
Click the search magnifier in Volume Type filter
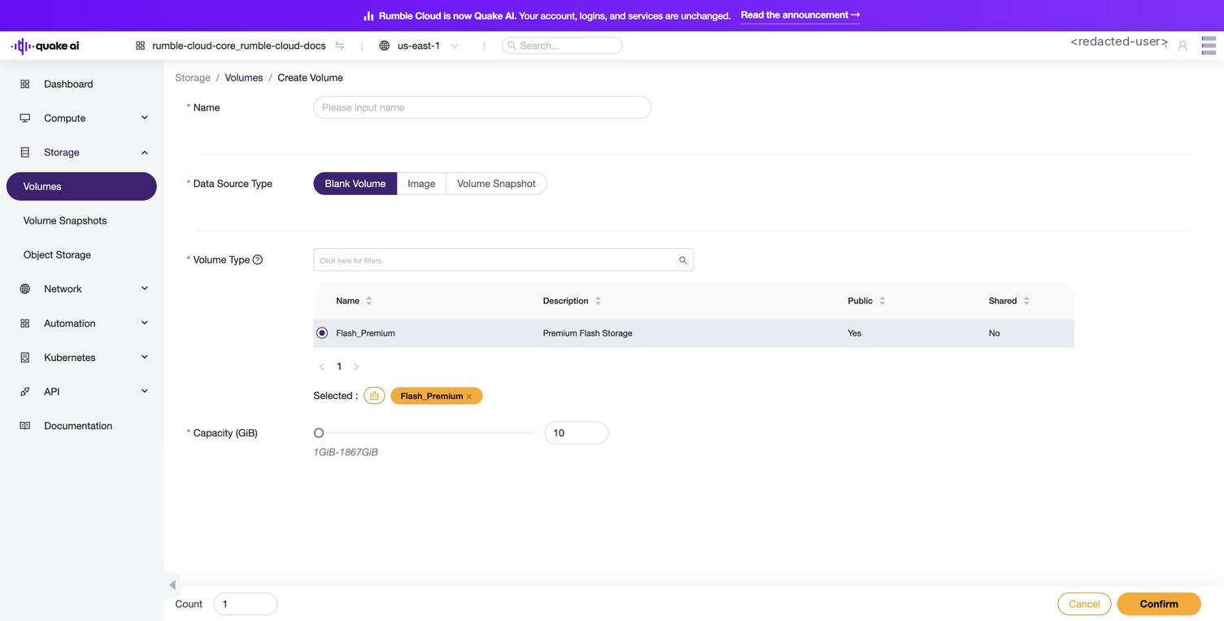[683, 260]
